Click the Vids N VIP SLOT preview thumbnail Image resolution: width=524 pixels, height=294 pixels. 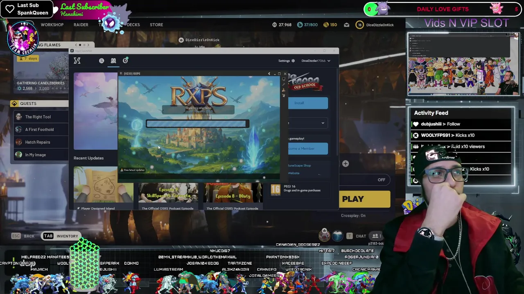pyautogui.click(x=463, y=64)
